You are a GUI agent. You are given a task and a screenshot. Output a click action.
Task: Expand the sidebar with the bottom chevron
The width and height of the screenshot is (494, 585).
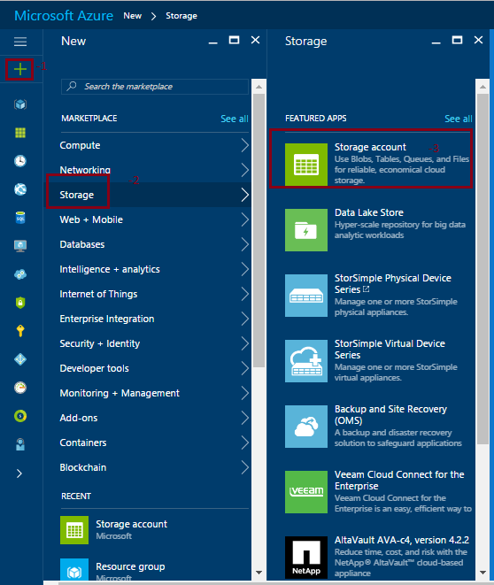point(19,473)
